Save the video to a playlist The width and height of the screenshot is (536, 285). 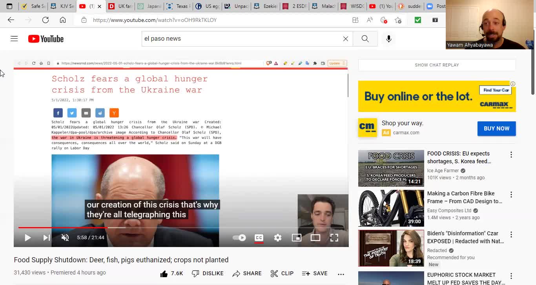[315, 274]
